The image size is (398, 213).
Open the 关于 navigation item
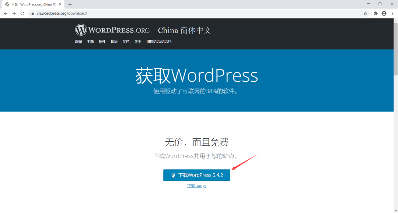pos(138,42)
